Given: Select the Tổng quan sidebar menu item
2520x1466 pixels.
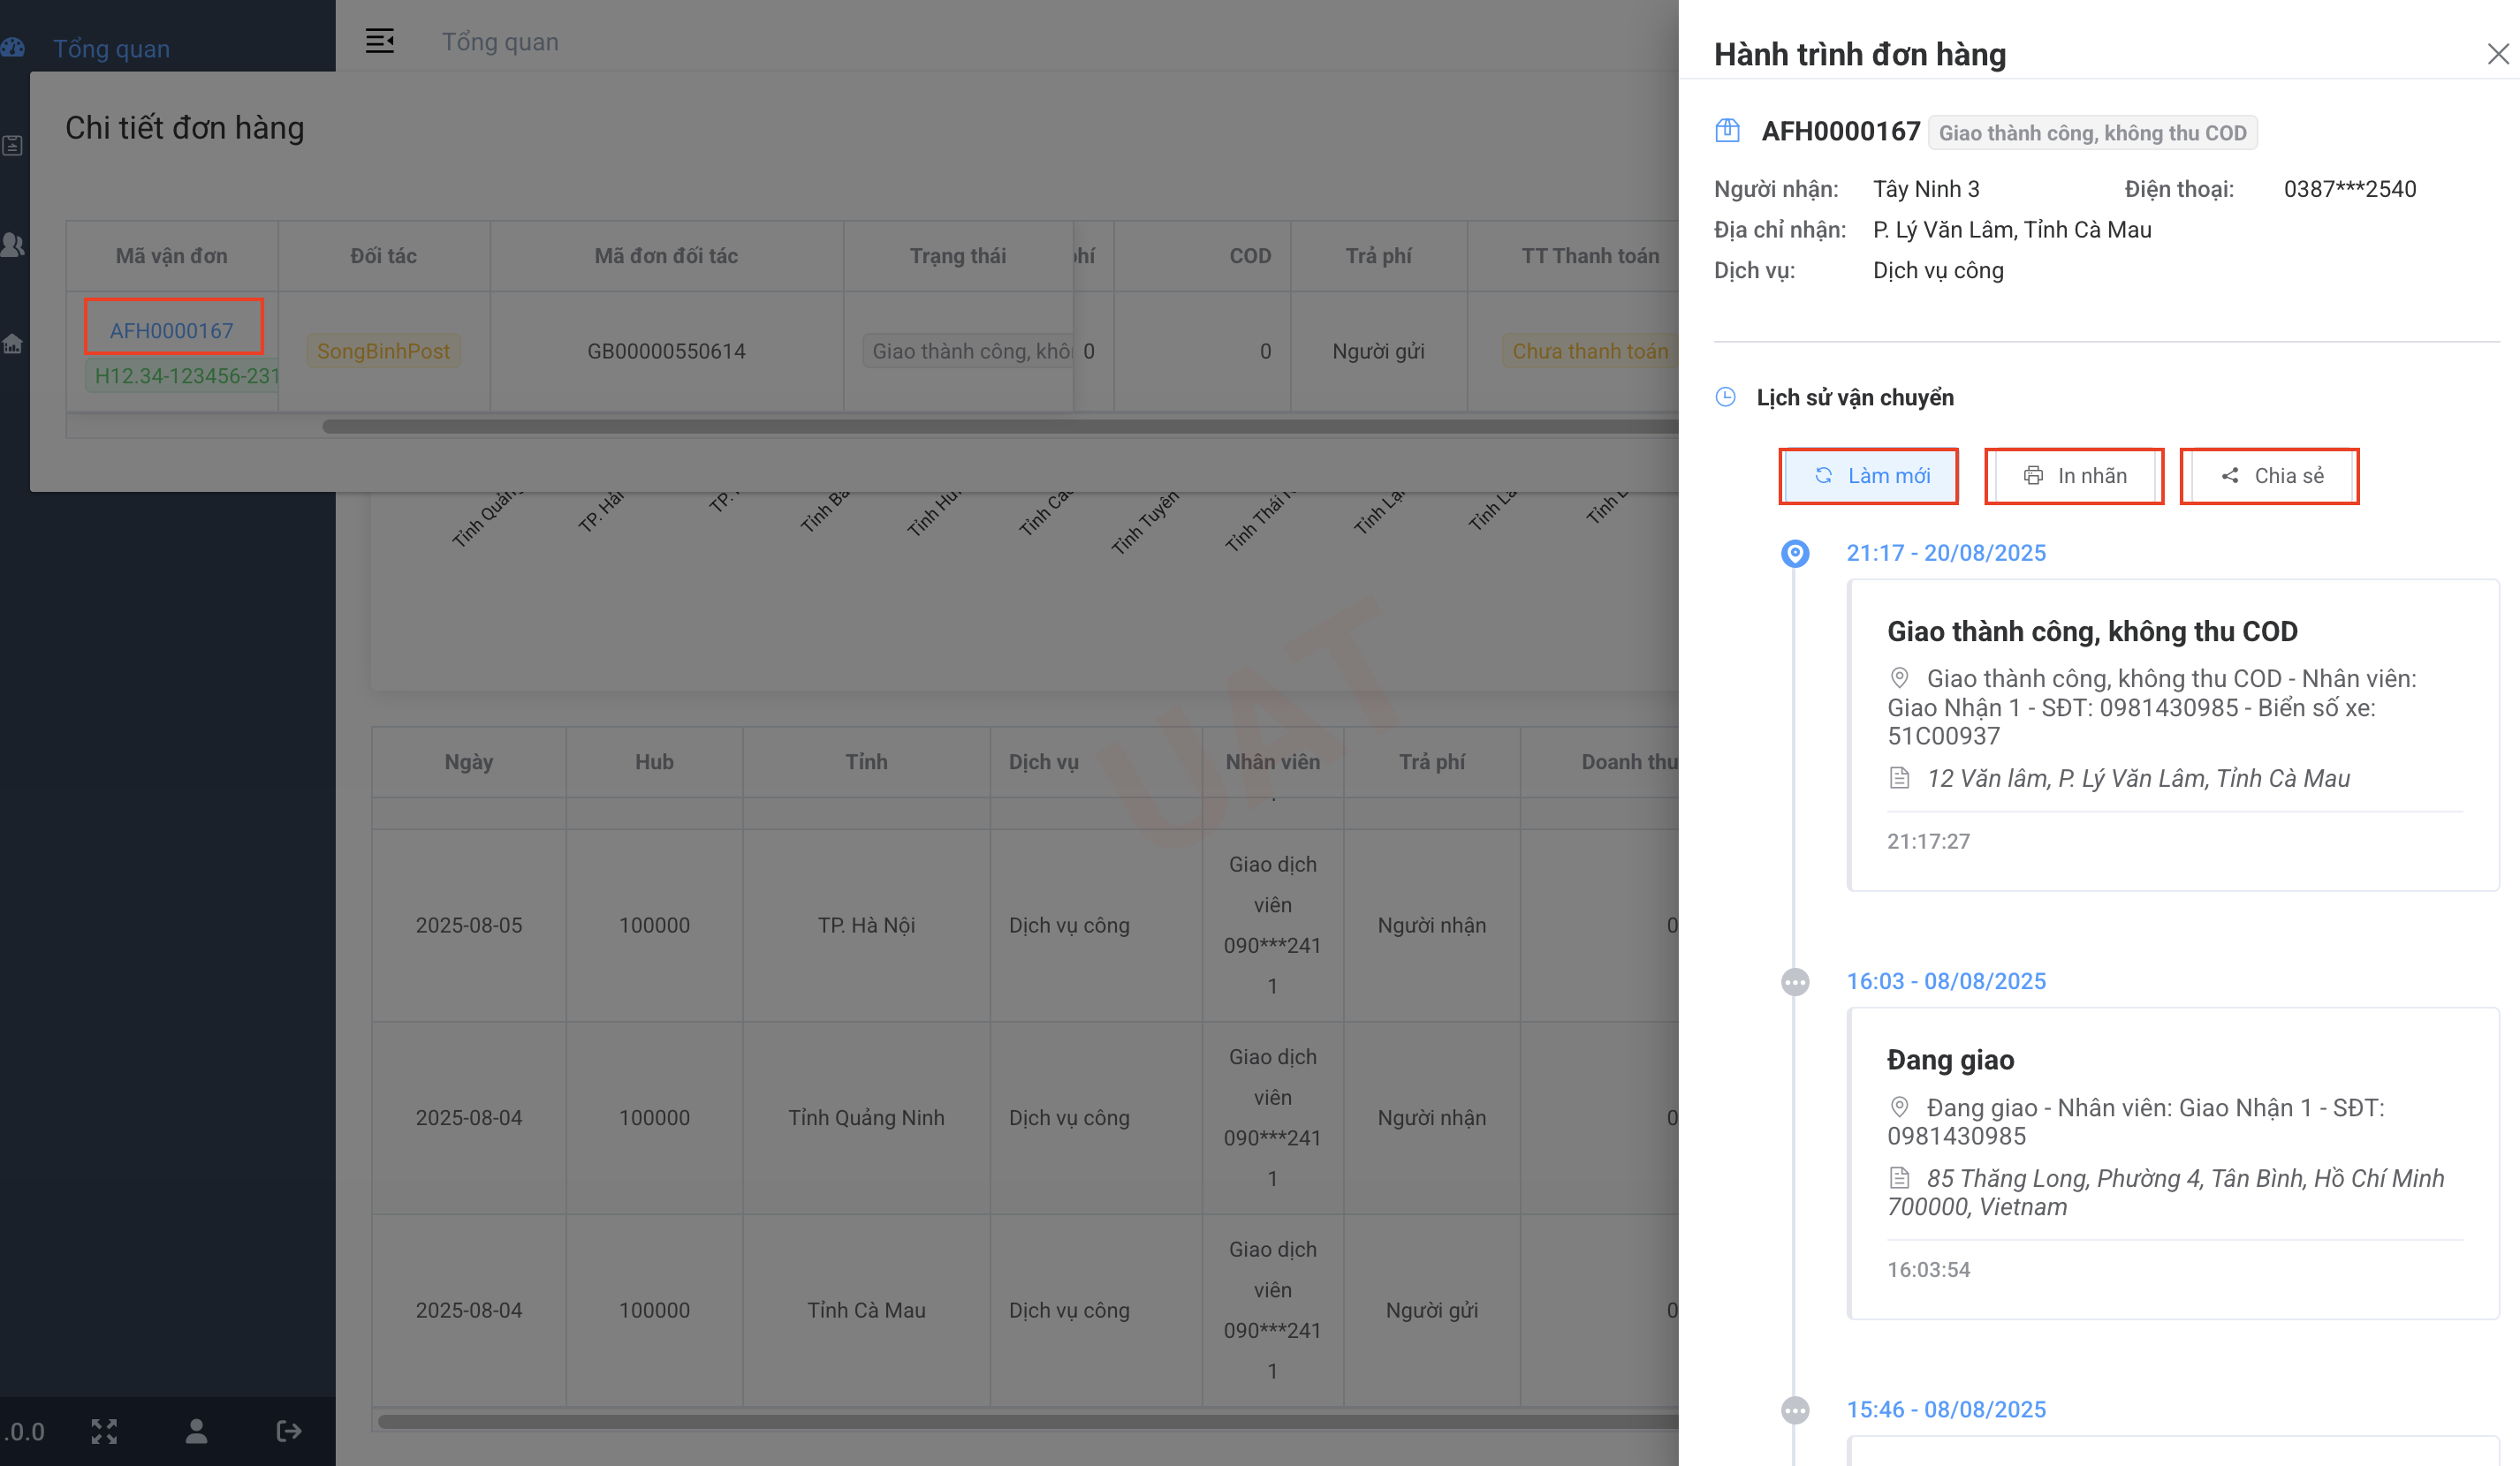Looking at the screenshot, I should tap(111, 49).
